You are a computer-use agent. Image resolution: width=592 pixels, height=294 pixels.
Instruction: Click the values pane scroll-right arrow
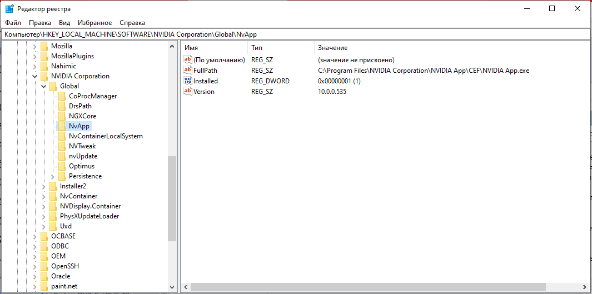[584, 287]
